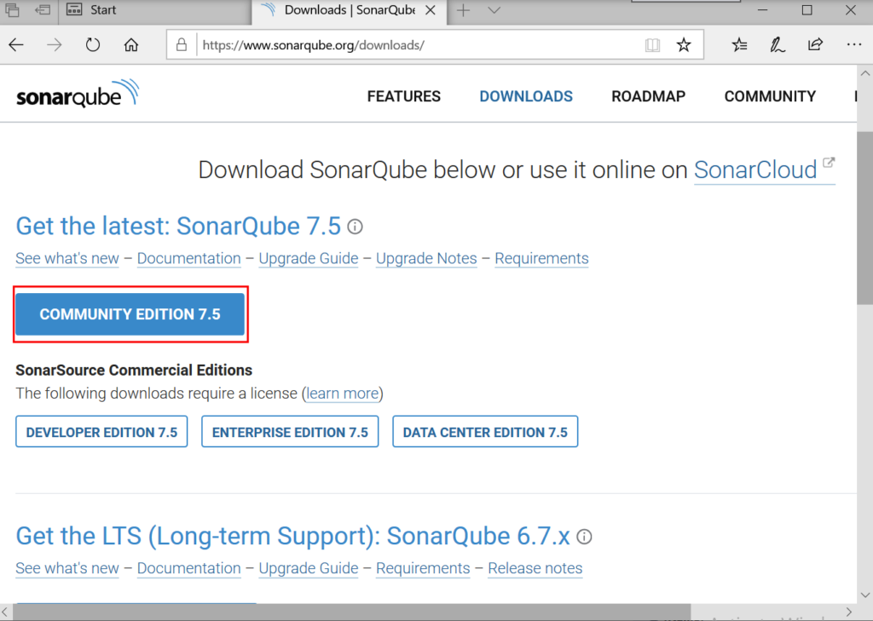
Task: Click the SonarQube logo
Action: point(78,94)
